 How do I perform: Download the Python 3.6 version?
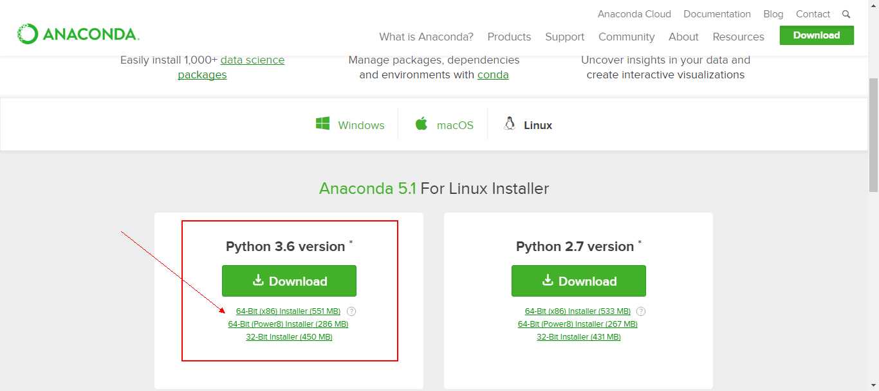click(289, 281)
